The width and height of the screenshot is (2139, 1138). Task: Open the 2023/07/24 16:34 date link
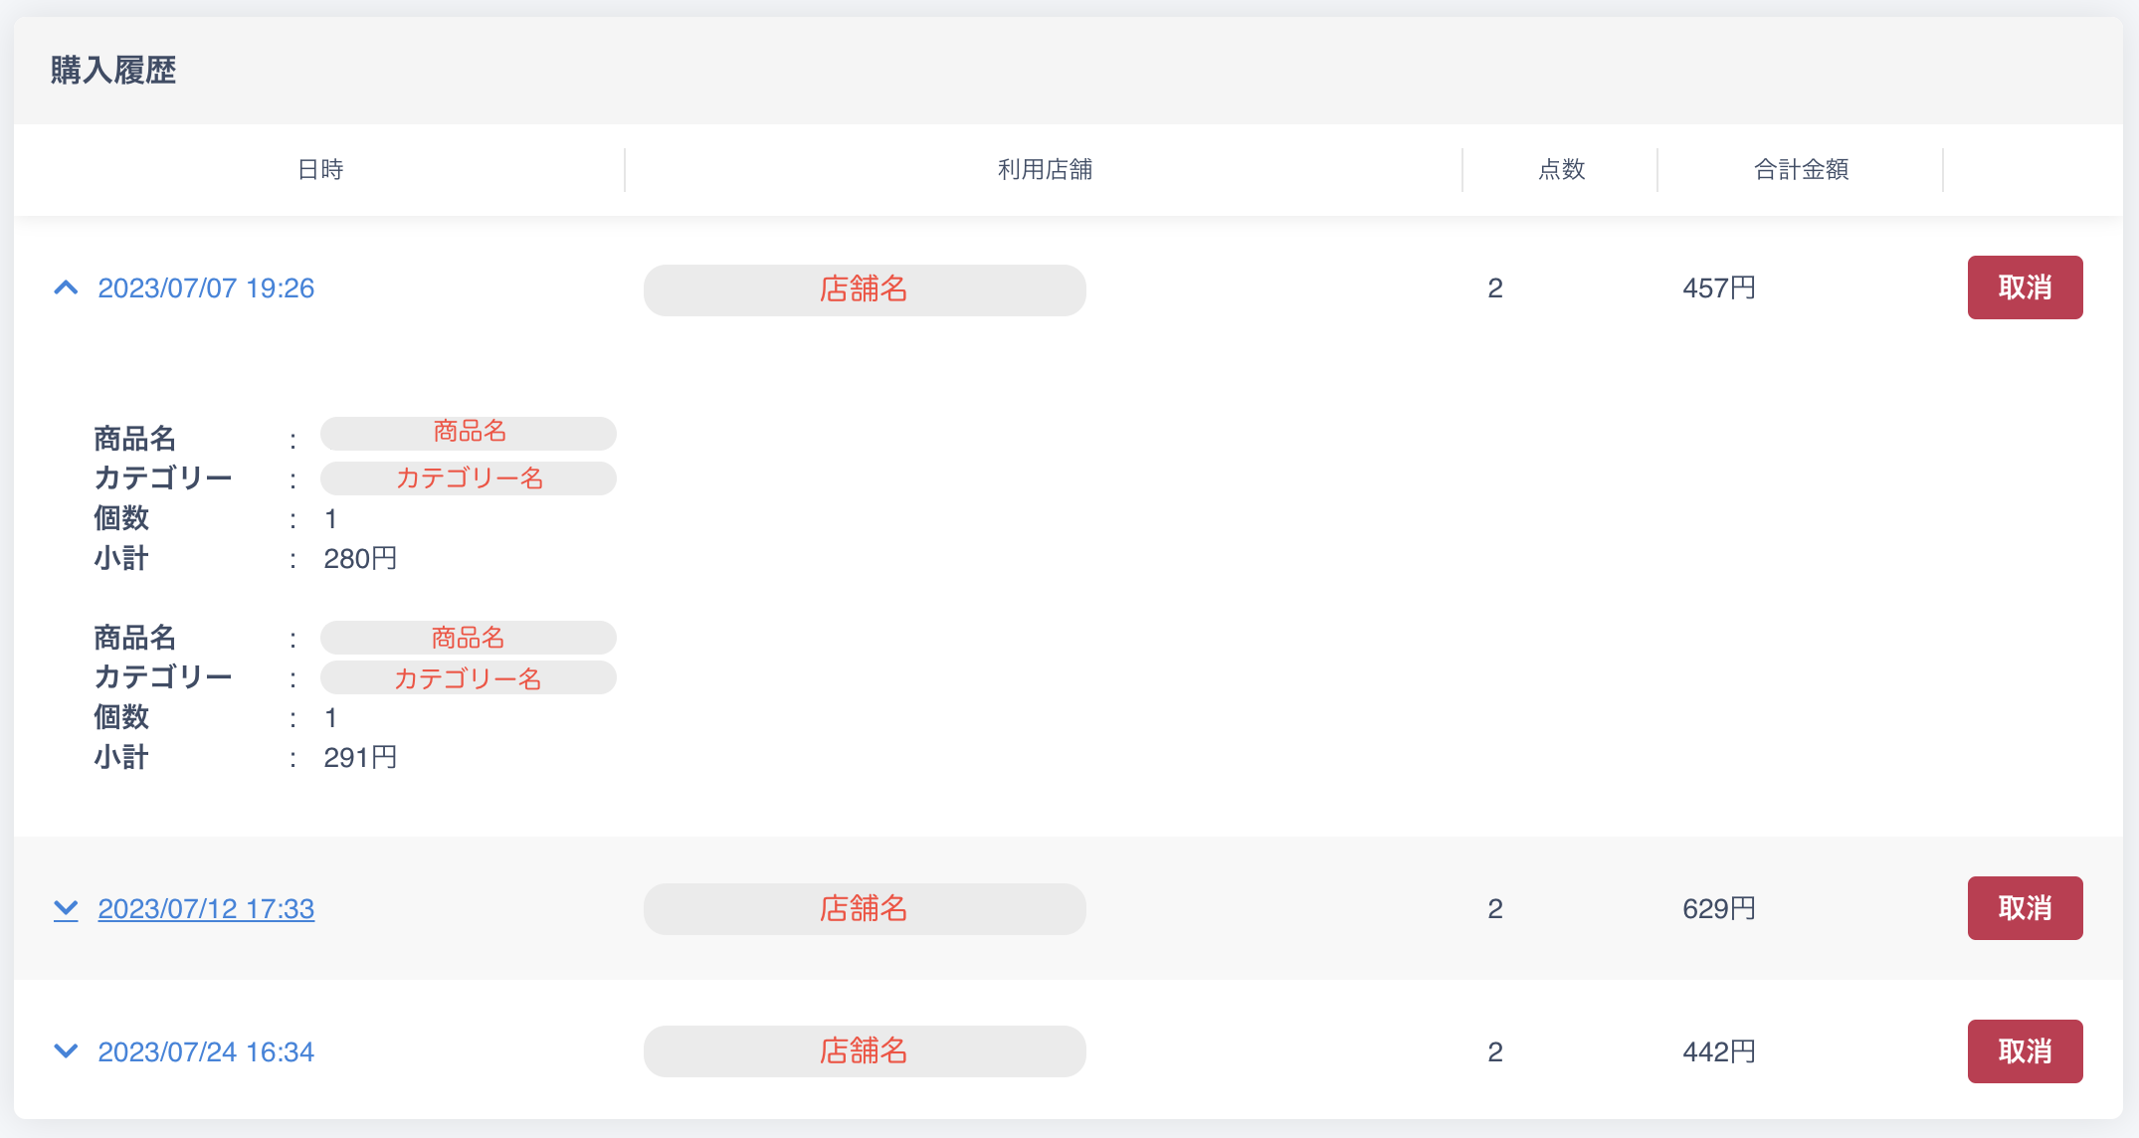click(x=206, y=1051)
